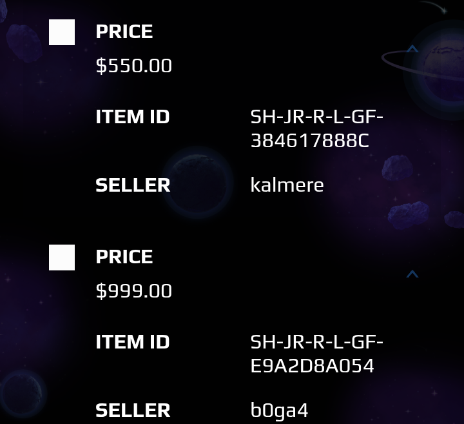The image size is (464, 424).
Task: Collapse the $550.00 listing with its chevron
Action: (x=412, y=49)
